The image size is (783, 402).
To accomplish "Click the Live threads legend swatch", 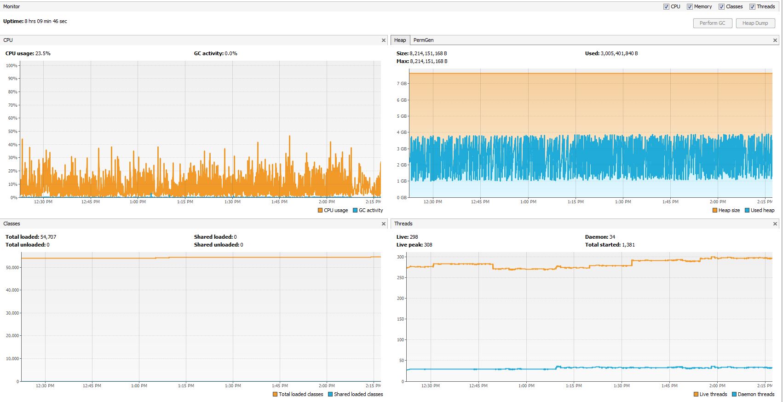I will 696,394.
